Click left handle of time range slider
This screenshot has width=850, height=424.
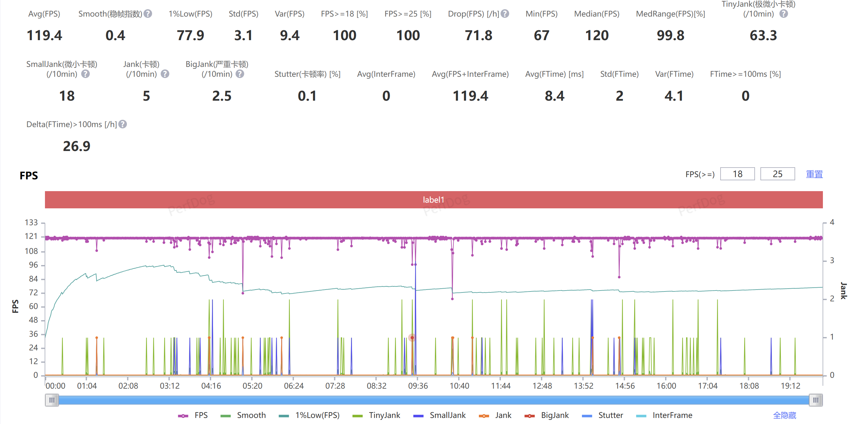point(52,400)
